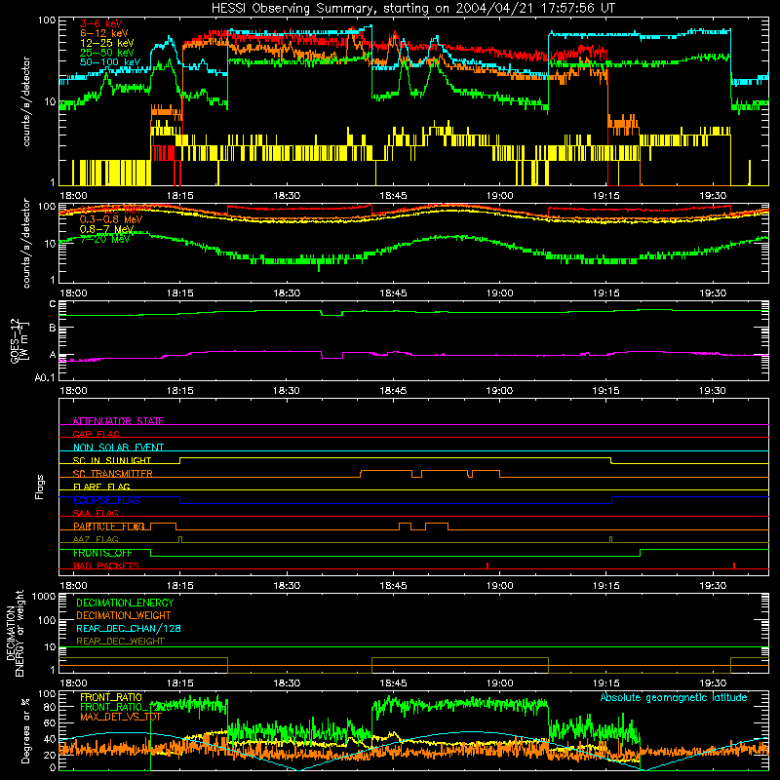780x780 pixels.
Task: Click the Absolute geomagnetic latitude label
Action: [674, 698]
